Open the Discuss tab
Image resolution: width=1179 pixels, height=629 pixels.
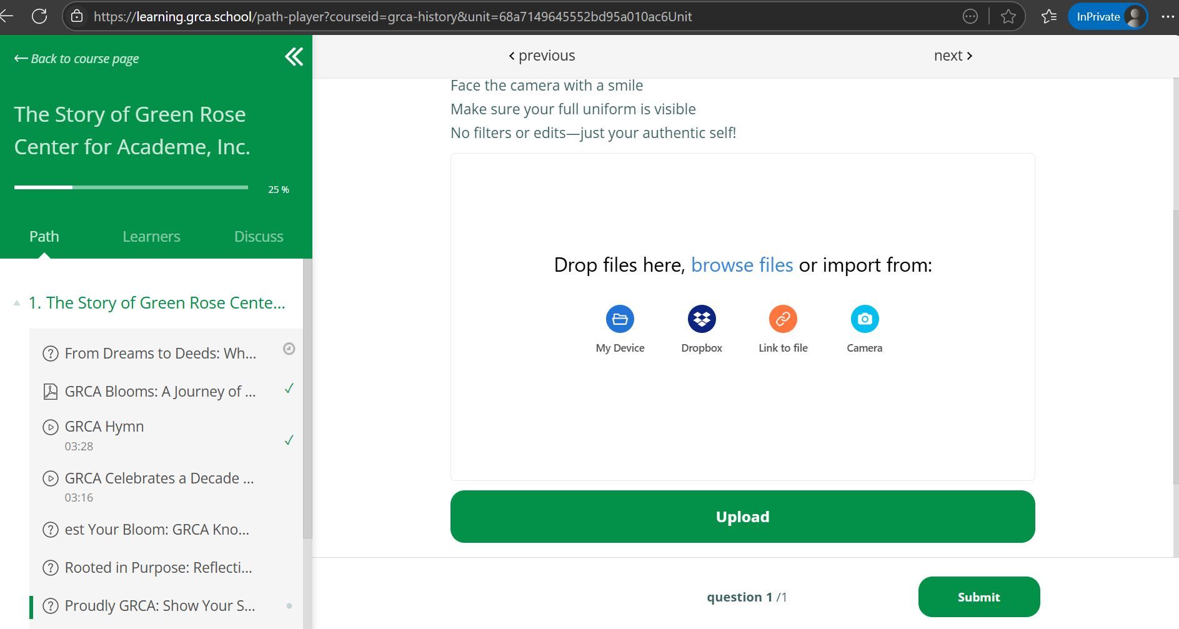coord(259,237)
